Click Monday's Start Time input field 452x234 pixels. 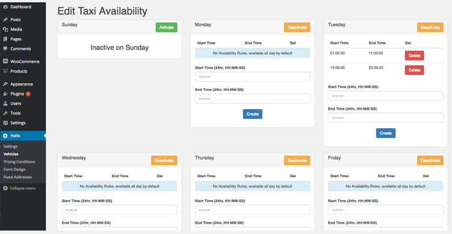coord(252,77)
